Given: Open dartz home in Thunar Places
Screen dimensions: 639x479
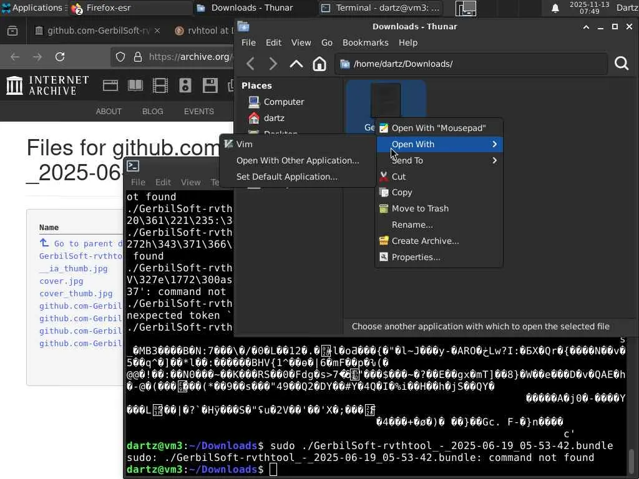Looking at the screenshot, I should tap(274, 118).
